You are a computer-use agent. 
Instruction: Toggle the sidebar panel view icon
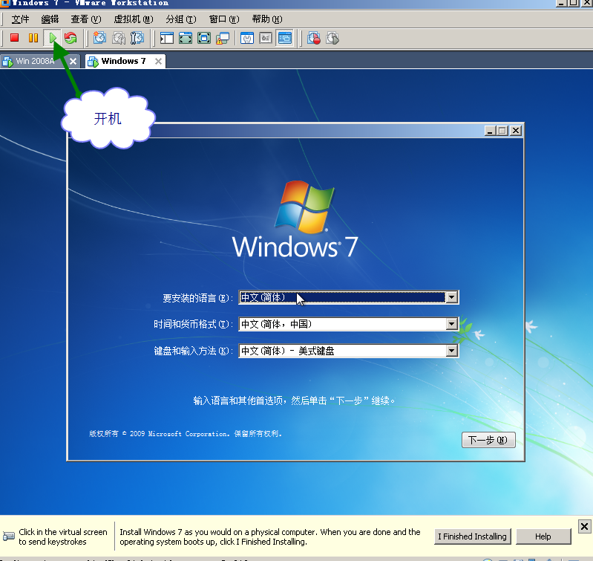point(167,38)
